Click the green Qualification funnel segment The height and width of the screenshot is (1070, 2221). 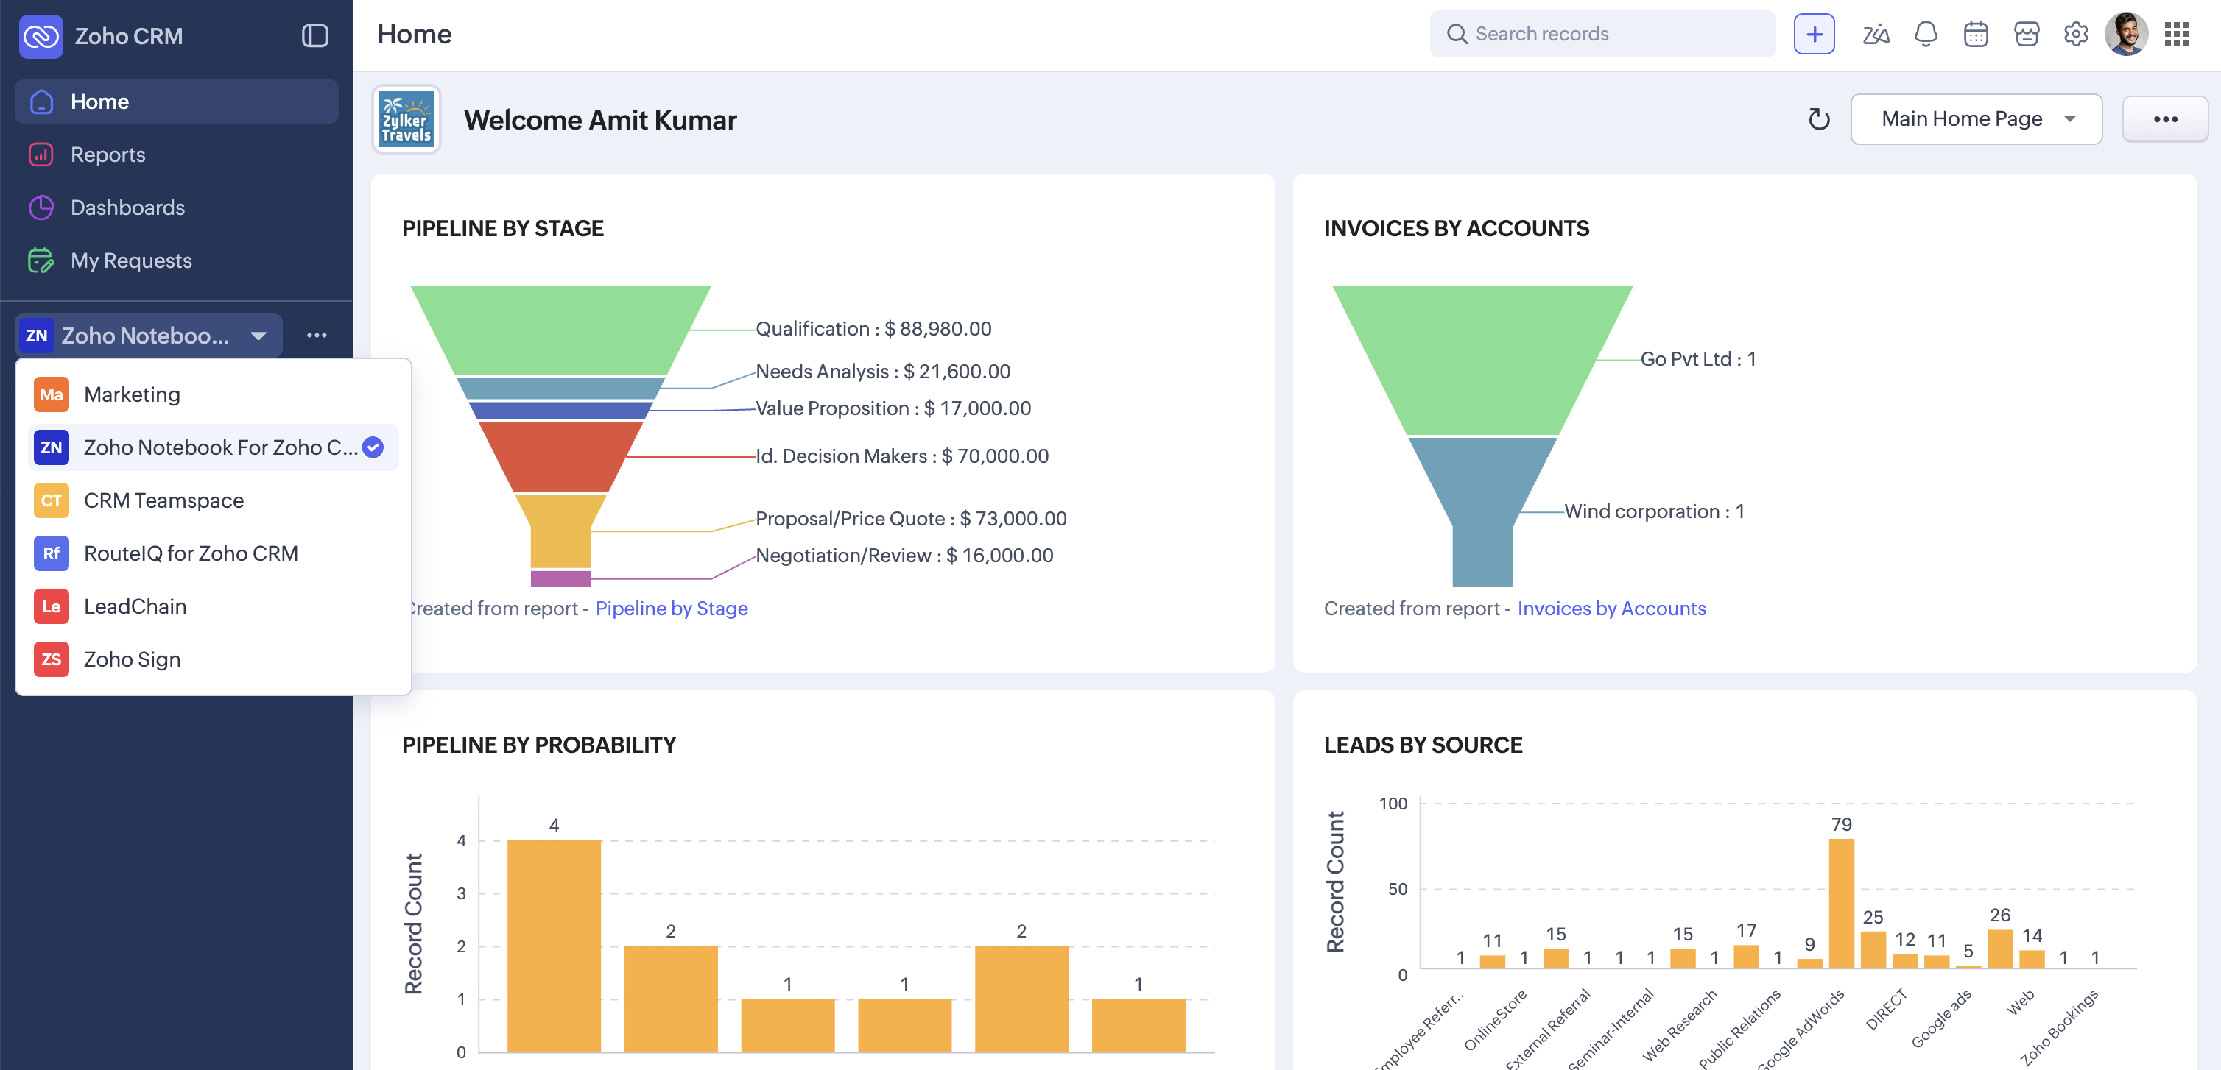560,330
